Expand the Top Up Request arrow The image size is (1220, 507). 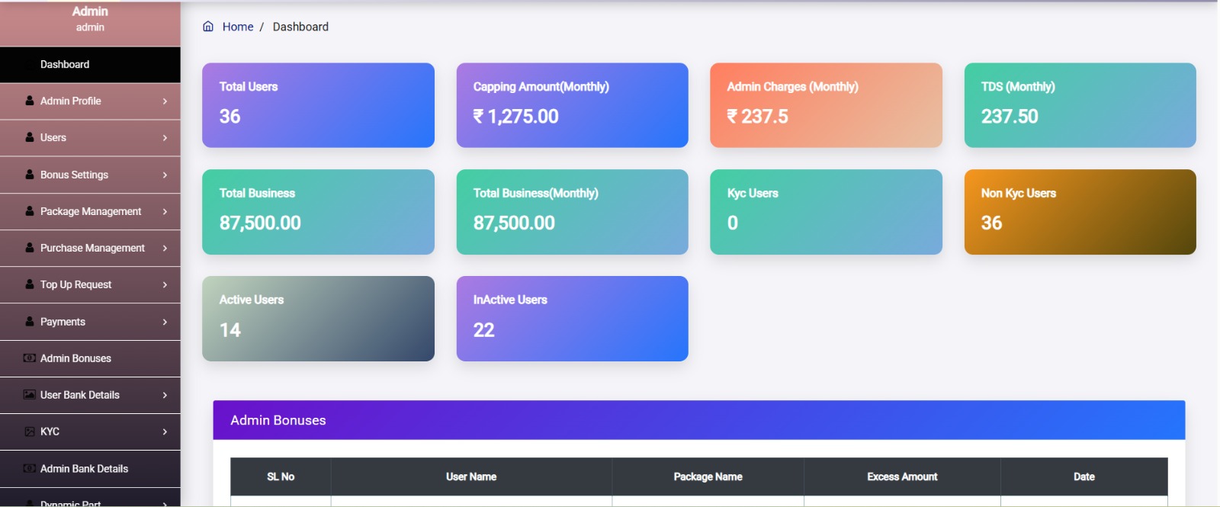click(x=165, y=284)
